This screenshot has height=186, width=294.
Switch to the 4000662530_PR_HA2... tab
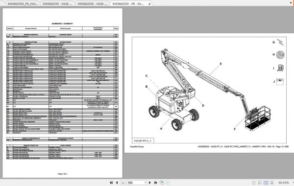tap(23, 3)
